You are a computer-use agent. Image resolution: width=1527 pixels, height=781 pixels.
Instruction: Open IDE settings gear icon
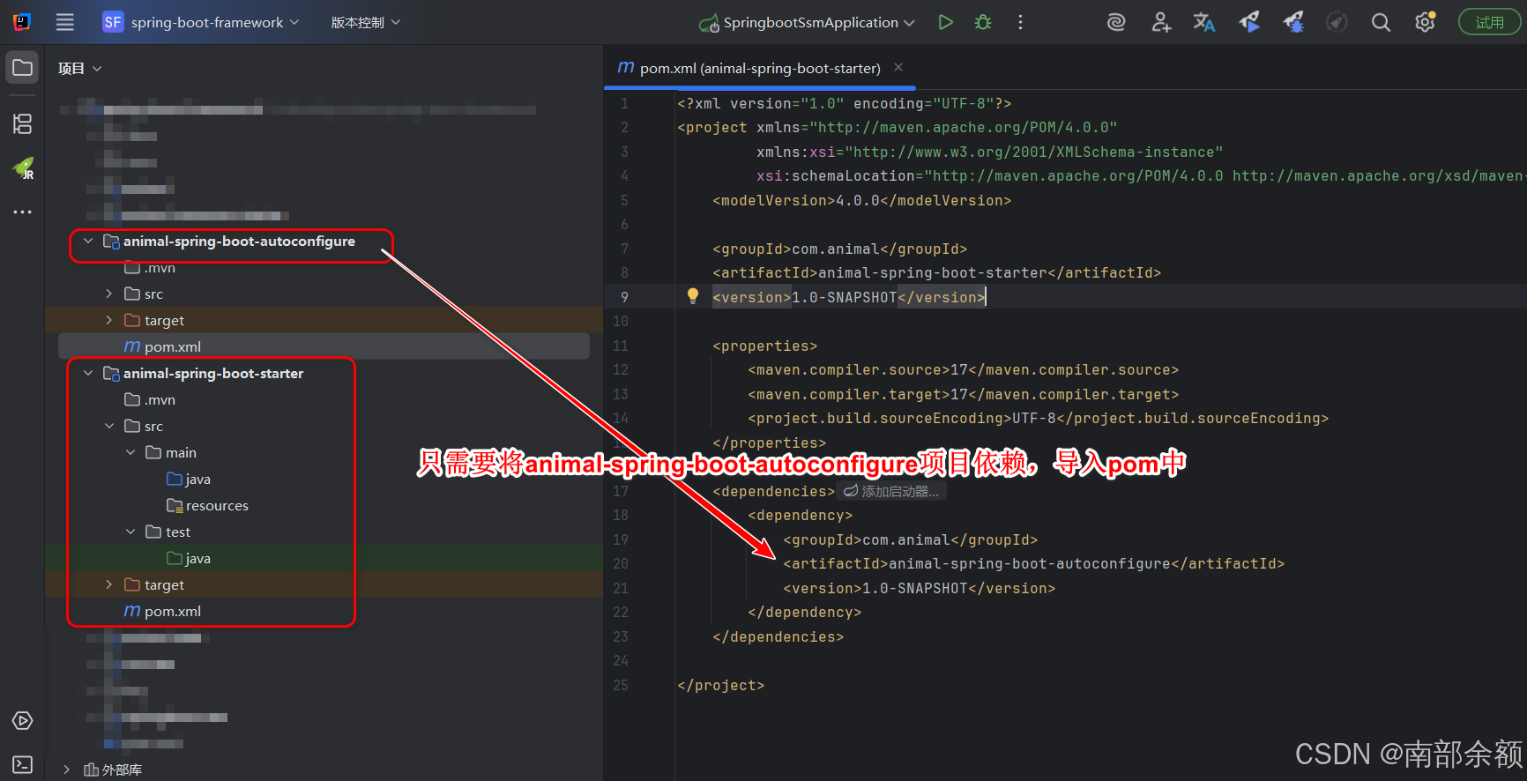pos(1425,22)
